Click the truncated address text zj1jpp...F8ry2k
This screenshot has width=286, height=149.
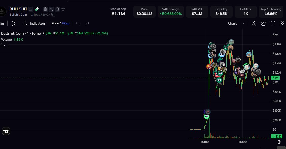(40, 15)
